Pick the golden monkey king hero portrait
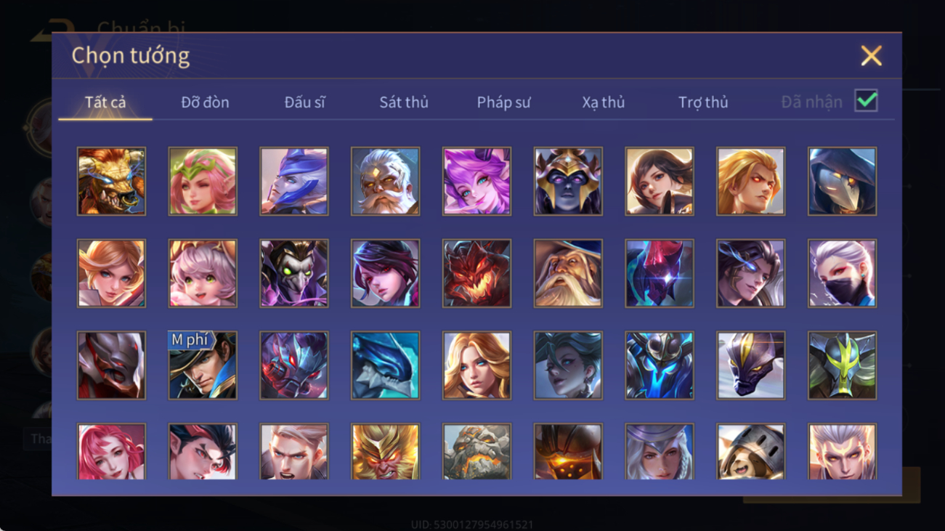Viewport: 945px width, 531px height. coord(385,451)
